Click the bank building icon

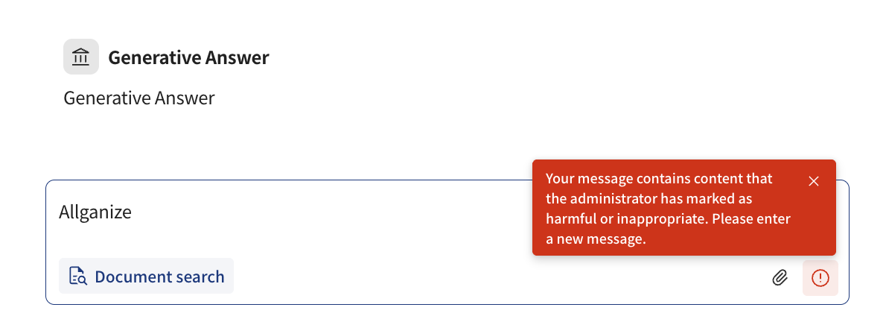(81, 57)
